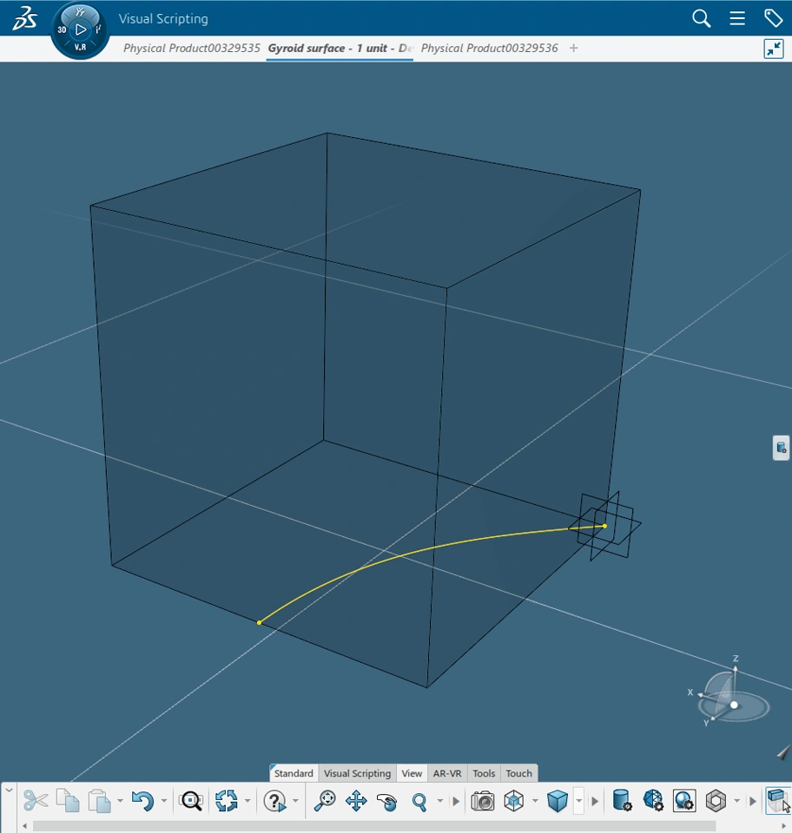This screenshot has height=833, width=792.
Task: Click the compass play button
Action: [x=80, y=30]
